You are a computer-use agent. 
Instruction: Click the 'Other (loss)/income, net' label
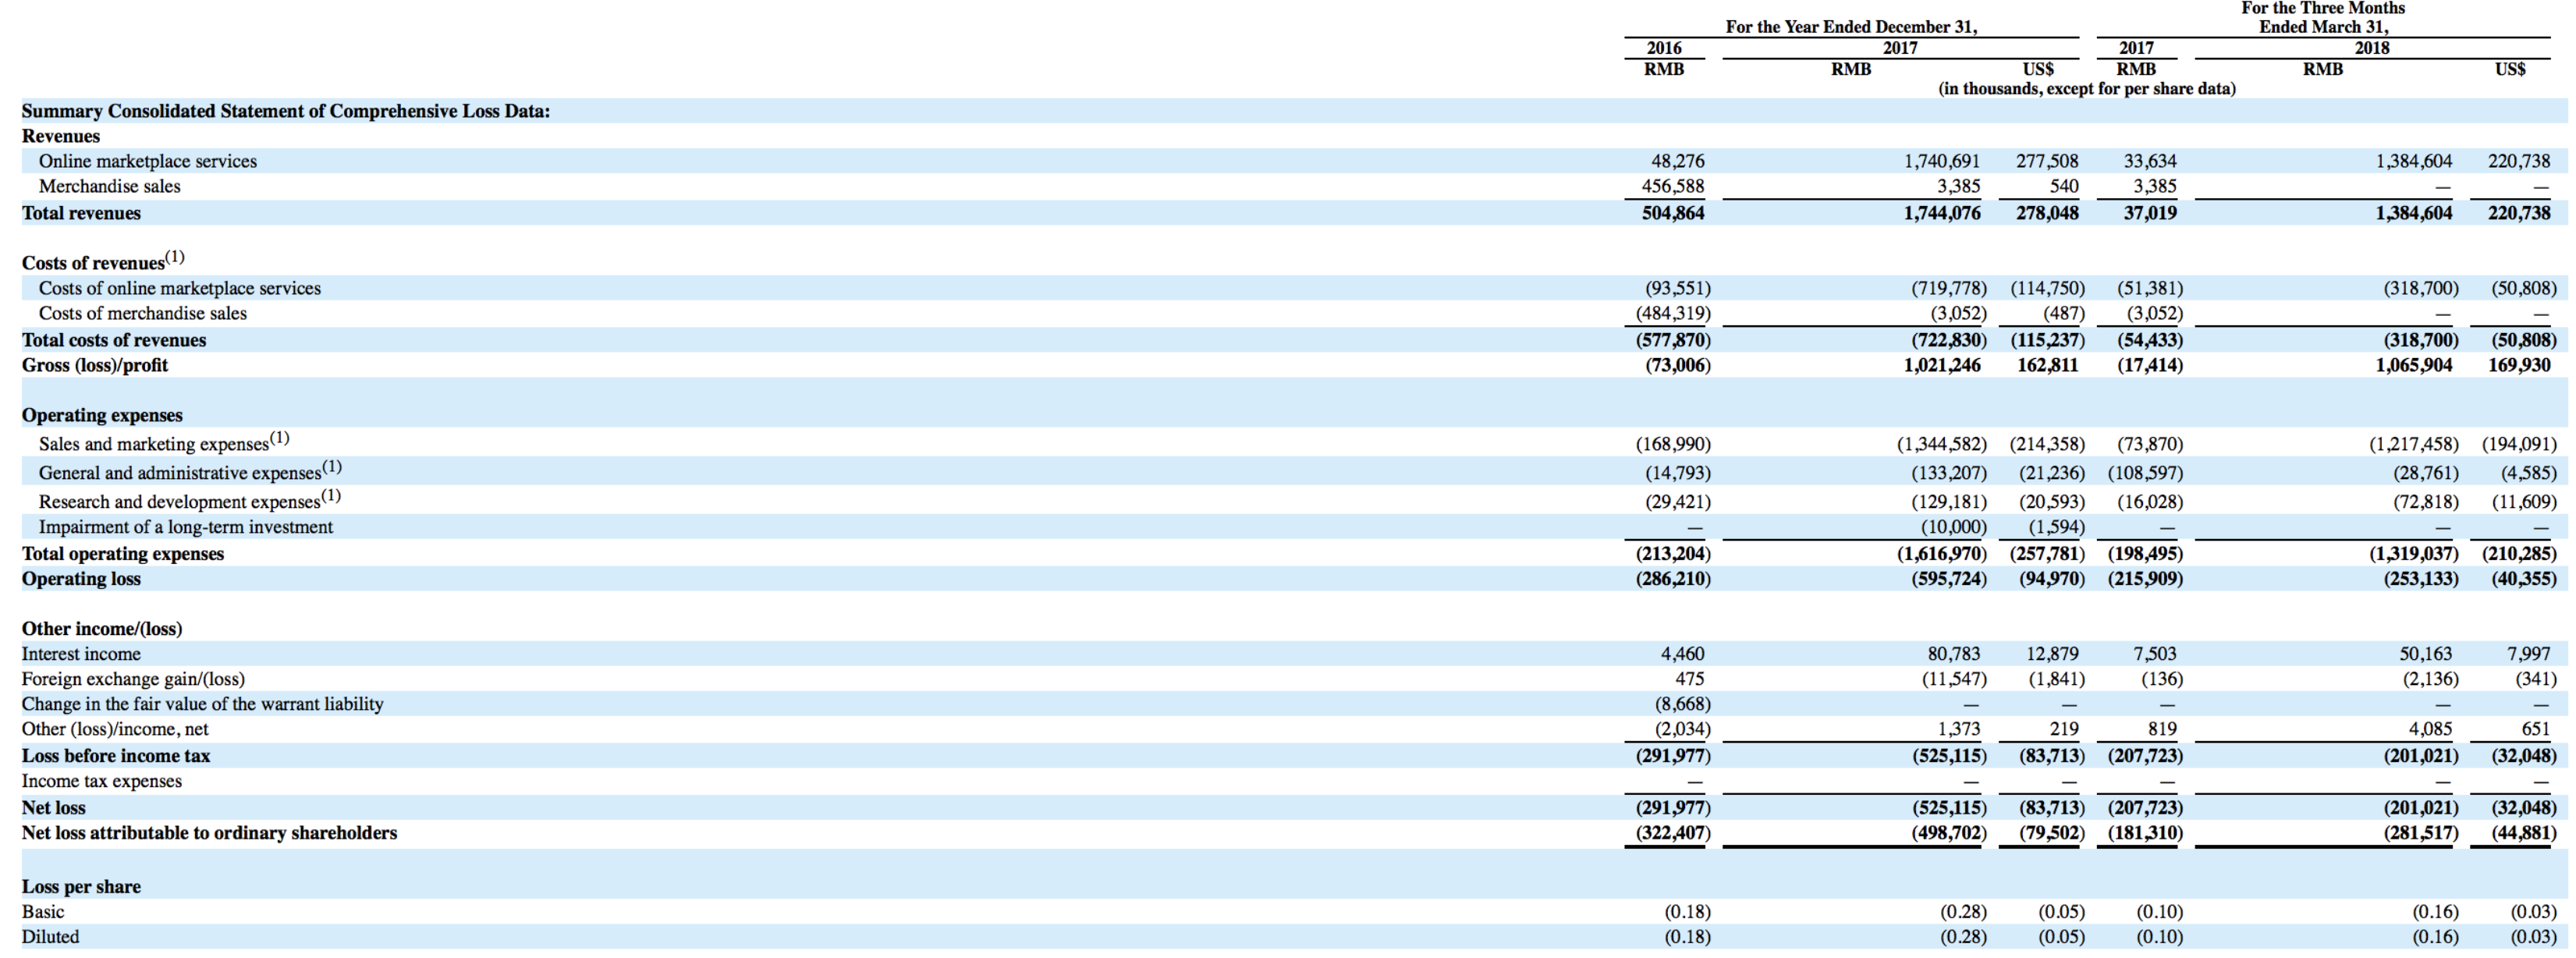pyautogui.click(x=115, y=729)
